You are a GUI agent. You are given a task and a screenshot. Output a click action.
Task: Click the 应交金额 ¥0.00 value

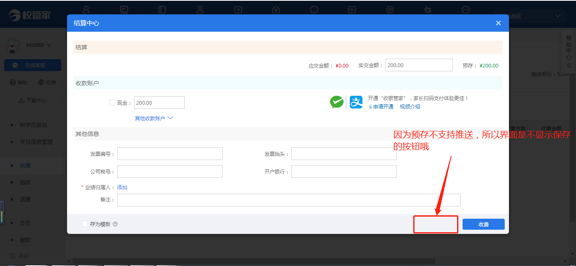pos(342,65)
